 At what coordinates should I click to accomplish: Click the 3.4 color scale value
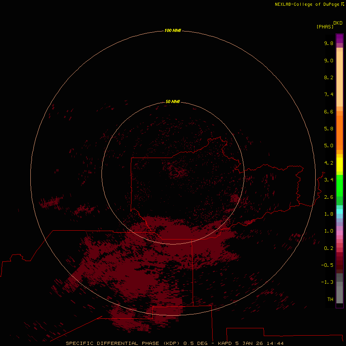pyautogui.click(x=329, y=180)
